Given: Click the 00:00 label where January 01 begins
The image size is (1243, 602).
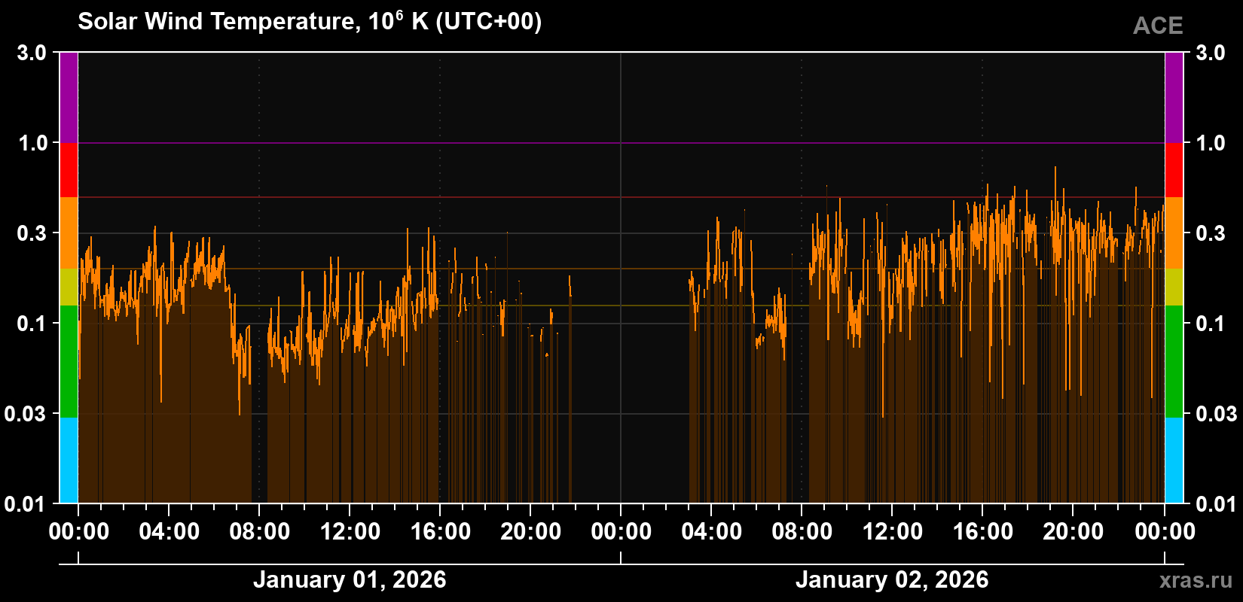Looking at the screenshot, I should (x=79, y=531).
